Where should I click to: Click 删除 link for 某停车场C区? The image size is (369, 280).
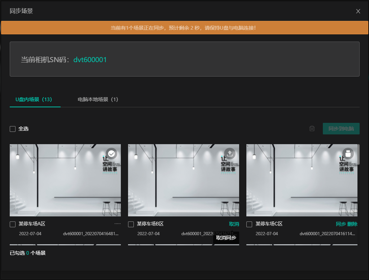click(352, 224)
